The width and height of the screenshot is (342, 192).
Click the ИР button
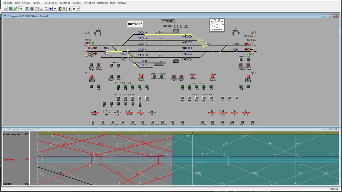(x=181, y=77)
